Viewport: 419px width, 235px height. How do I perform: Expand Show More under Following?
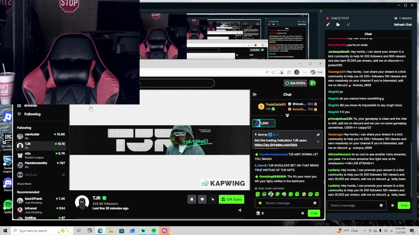coord(24,184)
